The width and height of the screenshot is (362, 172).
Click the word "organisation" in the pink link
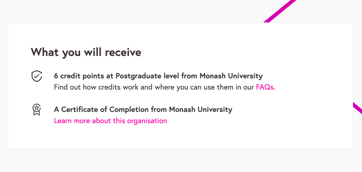point(147,121)
